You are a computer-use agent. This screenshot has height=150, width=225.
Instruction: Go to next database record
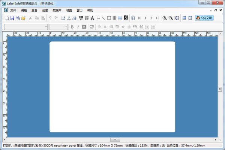[x=151, y=18]
